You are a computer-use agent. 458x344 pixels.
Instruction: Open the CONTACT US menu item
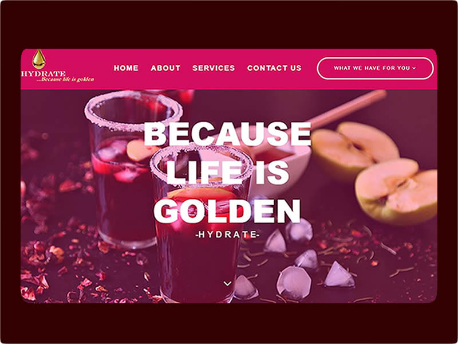[x=274, y=68]
